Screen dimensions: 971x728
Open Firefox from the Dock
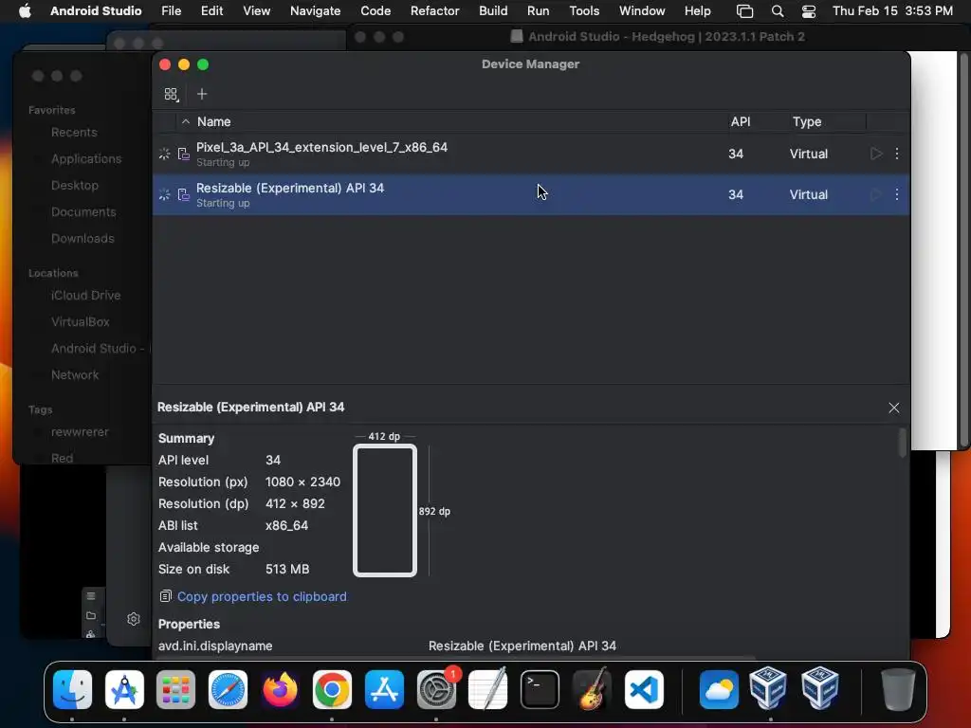(x=280, y=689)
